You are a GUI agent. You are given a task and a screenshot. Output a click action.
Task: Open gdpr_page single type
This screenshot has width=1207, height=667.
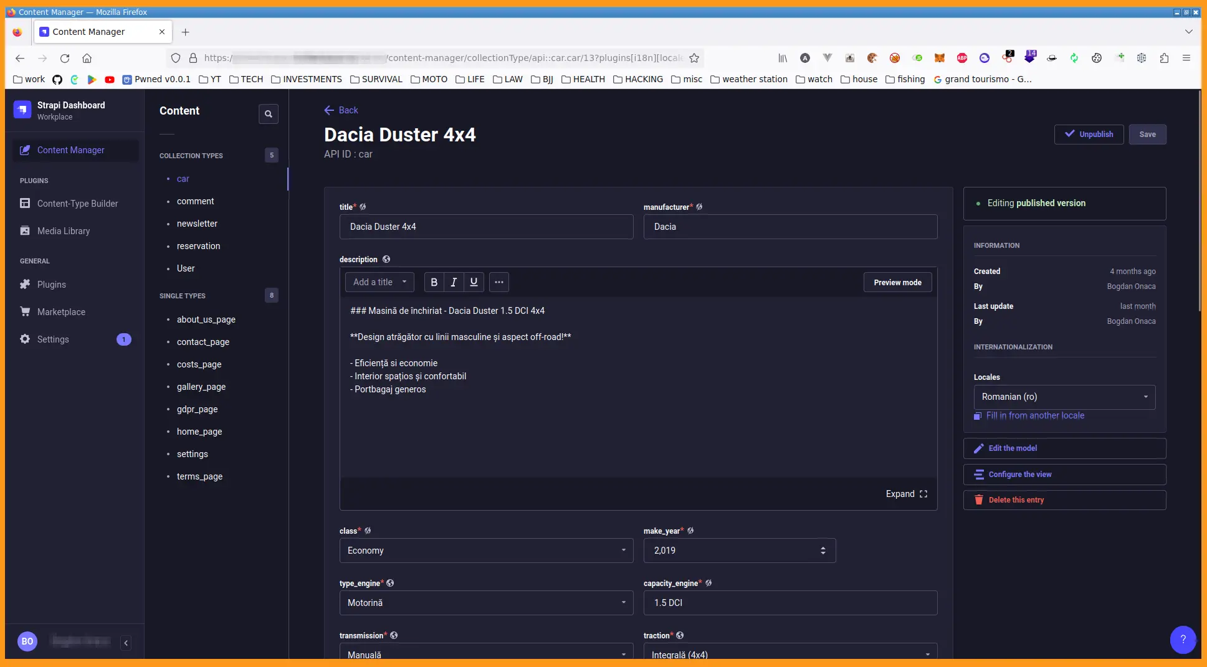click(x=197, y=409)
